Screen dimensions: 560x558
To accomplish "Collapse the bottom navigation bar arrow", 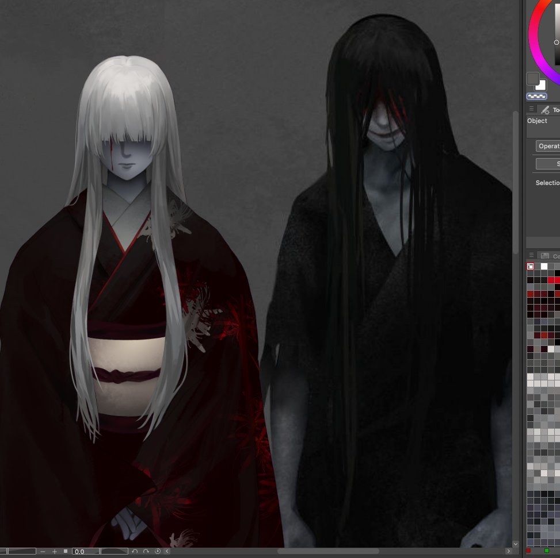I will coord(167,551).
